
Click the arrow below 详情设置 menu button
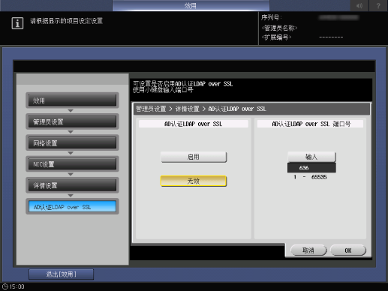point(71,196)
